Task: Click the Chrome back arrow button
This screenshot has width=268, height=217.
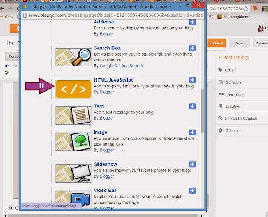Action: coord(2,8)
